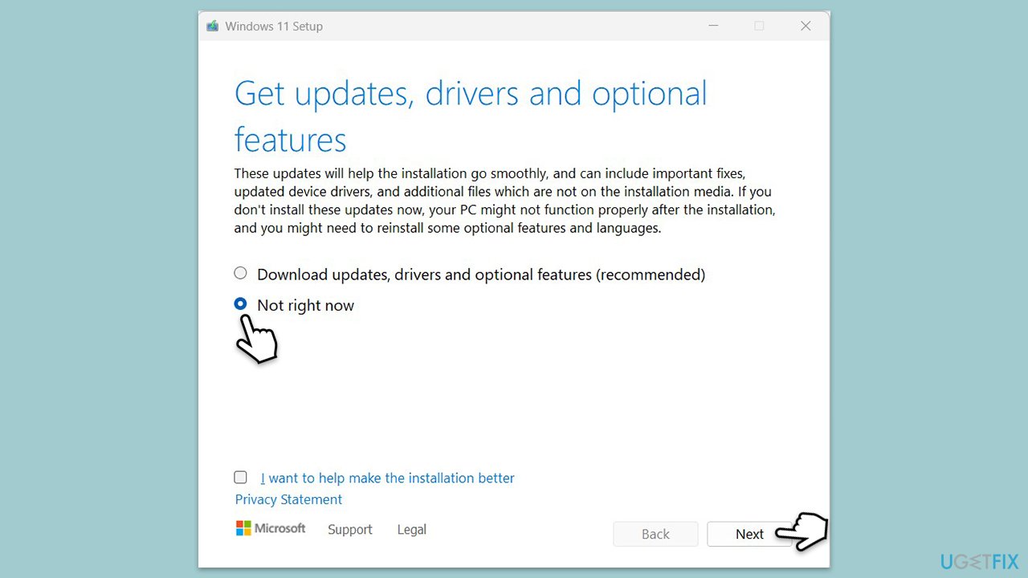Click the Windows 11 Setup title text
The image size is (1028, 578).
coord(274,26)
